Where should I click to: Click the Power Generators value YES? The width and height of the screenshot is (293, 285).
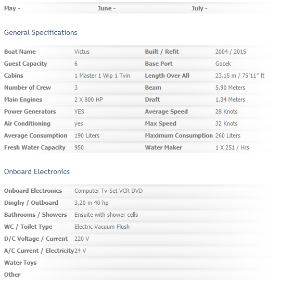(x=79, y=111)
